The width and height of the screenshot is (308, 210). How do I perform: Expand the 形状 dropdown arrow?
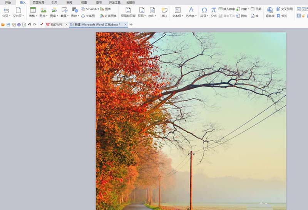click(79, 16)
